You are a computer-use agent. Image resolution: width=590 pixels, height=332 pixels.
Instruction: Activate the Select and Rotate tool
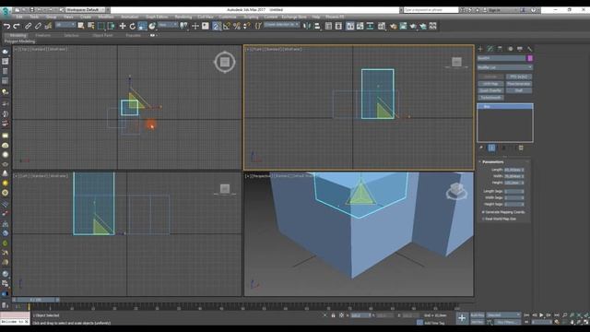pos(133,26)
